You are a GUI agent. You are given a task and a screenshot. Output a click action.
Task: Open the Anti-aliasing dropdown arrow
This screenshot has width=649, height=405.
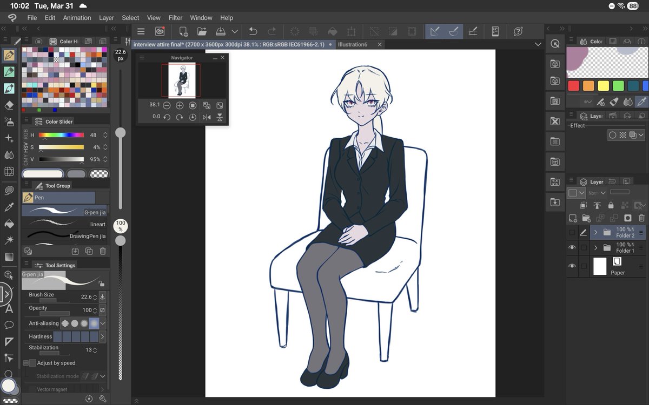point(102,323)
